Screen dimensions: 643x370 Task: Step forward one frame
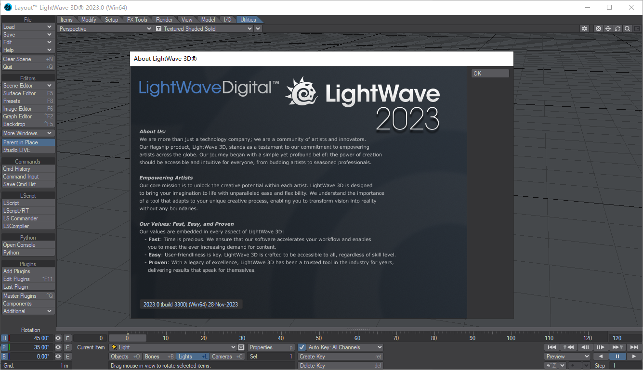tap(601, 347)
